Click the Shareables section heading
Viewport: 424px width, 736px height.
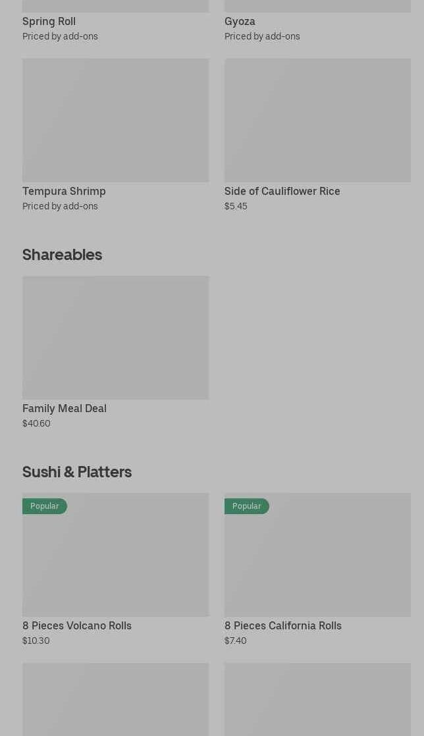pos(62,254)
